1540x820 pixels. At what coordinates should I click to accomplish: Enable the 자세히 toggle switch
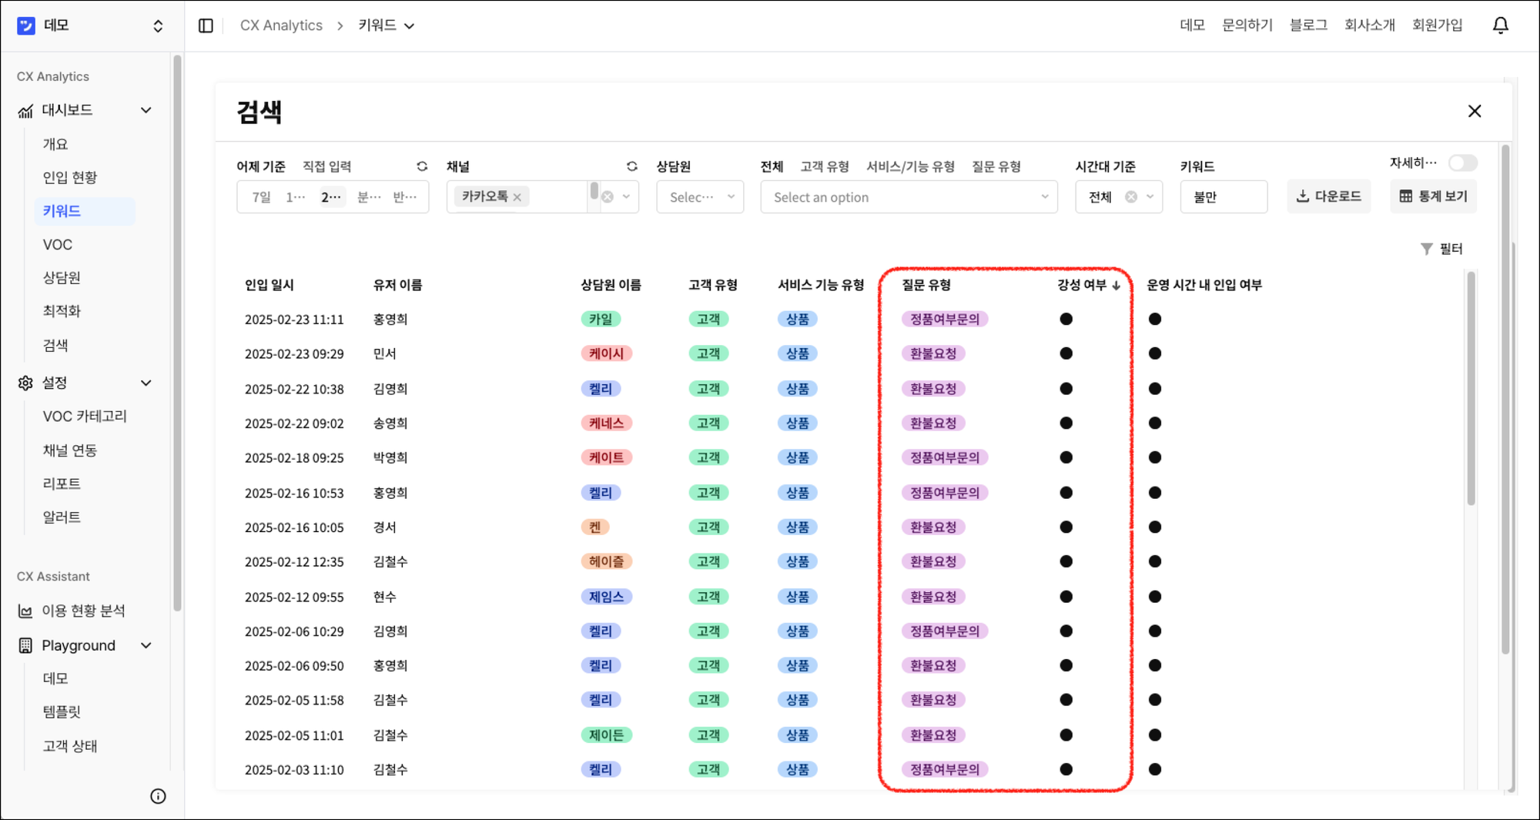1461,162
